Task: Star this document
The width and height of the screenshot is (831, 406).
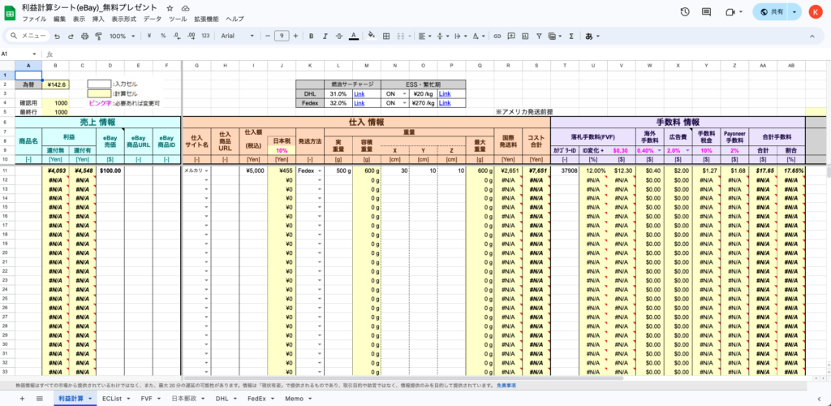Action: tap(170, 8)
